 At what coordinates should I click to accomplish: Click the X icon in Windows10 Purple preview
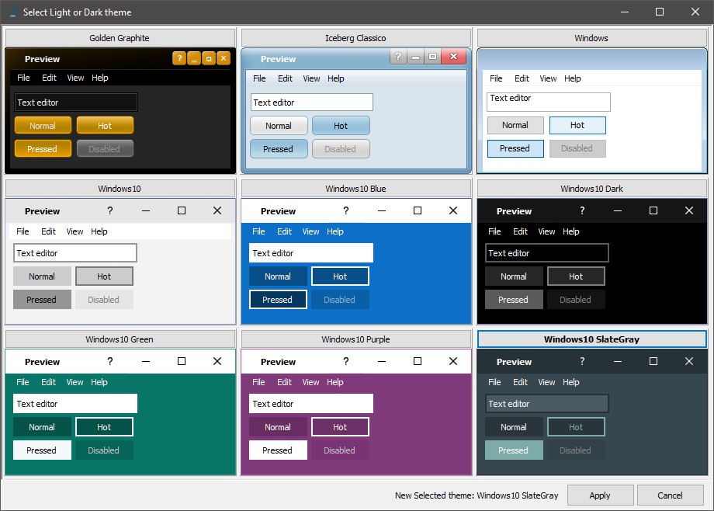[x=453, y=361]
